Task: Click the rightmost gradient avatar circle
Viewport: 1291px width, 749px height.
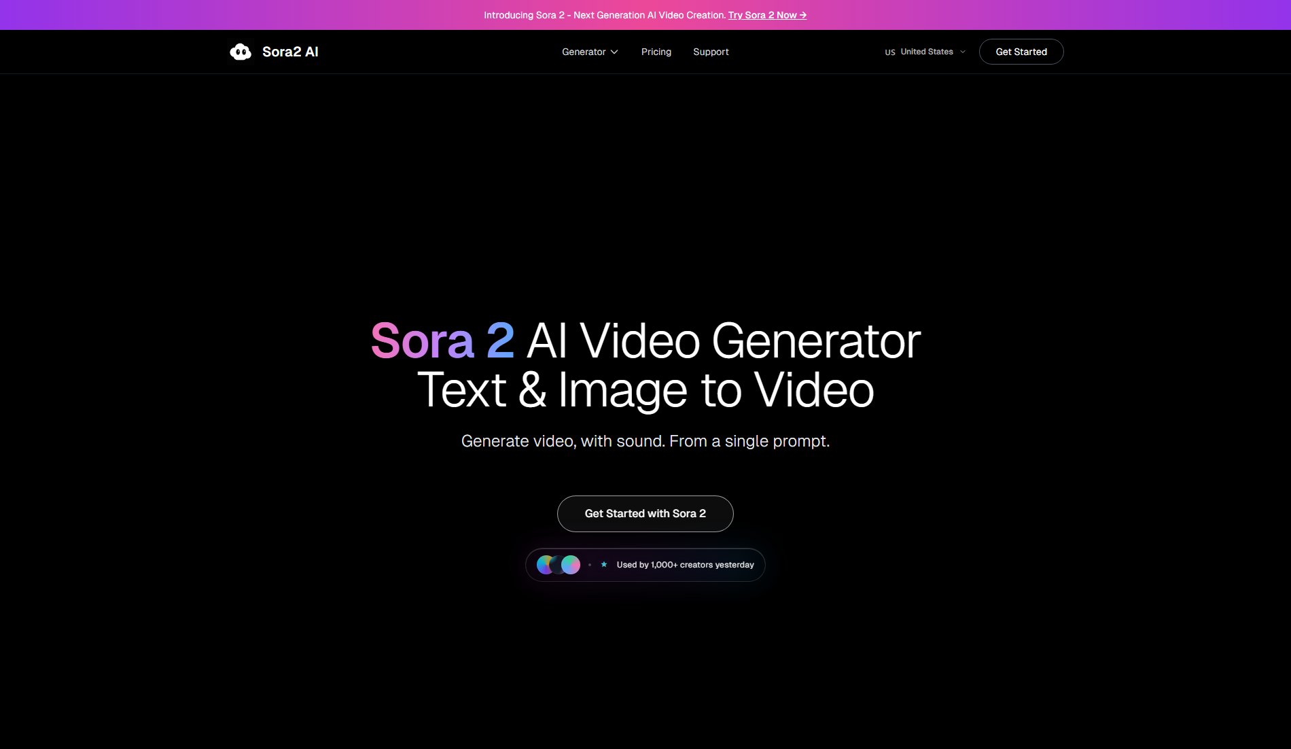Action: point(571,564)
